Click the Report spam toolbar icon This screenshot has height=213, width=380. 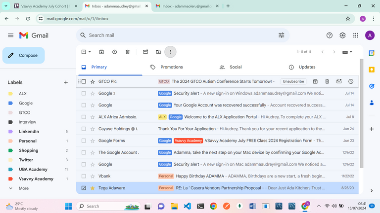[x=115, y=52]
